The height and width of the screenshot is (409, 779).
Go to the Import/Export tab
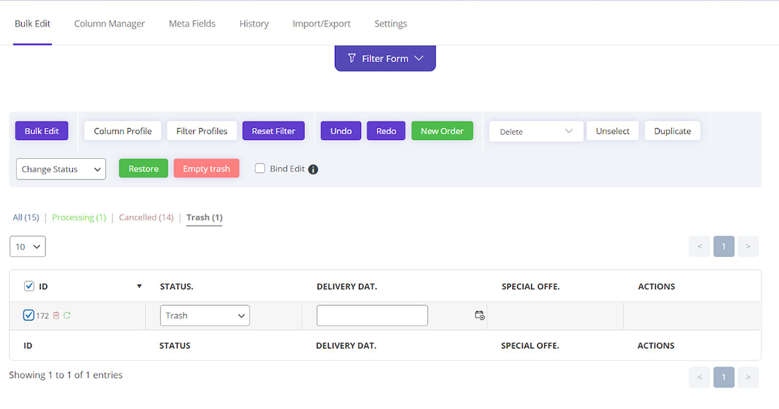pyautogui.click(x=321, y=23)
